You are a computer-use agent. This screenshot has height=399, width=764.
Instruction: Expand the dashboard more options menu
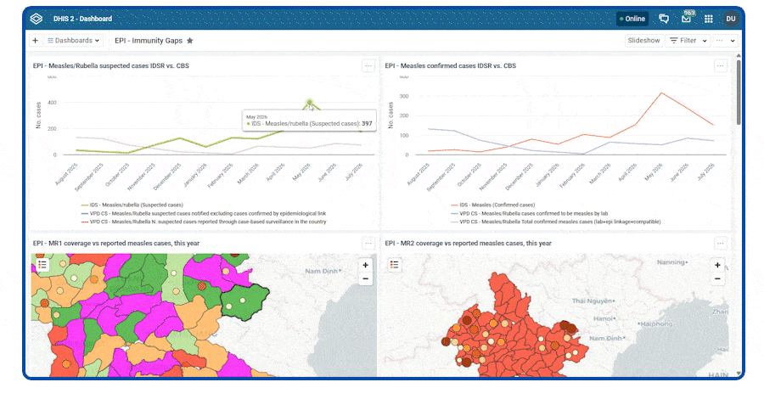click(726, 41)
